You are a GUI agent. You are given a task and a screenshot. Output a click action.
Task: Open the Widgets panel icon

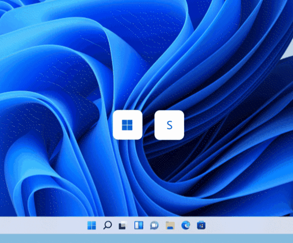[139, 225]
